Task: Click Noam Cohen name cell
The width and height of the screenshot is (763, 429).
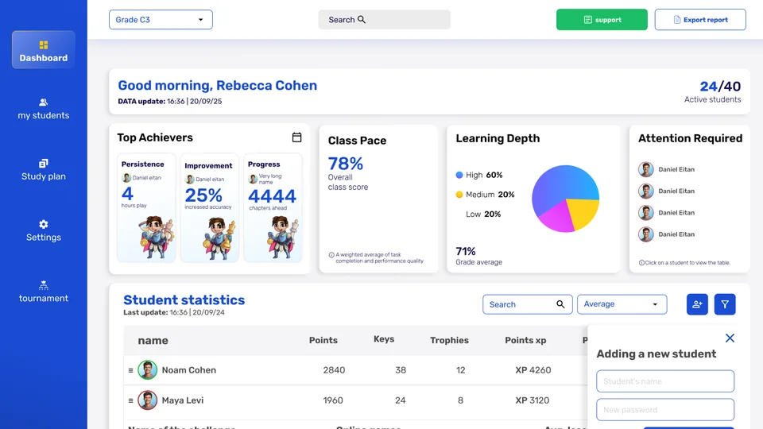Action: click(x=189, y=370)
